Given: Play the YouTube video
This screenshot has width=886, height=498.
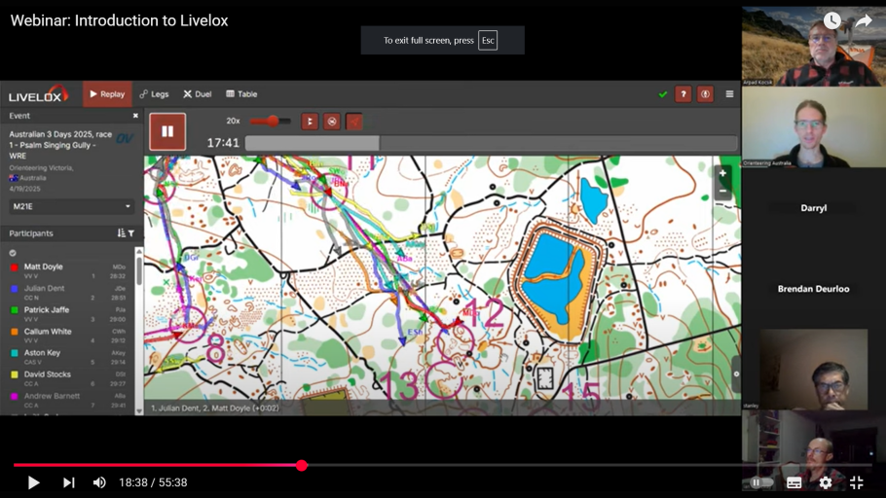Looking at the screenshot, I should pyautogui.click(x=33, y=482).
